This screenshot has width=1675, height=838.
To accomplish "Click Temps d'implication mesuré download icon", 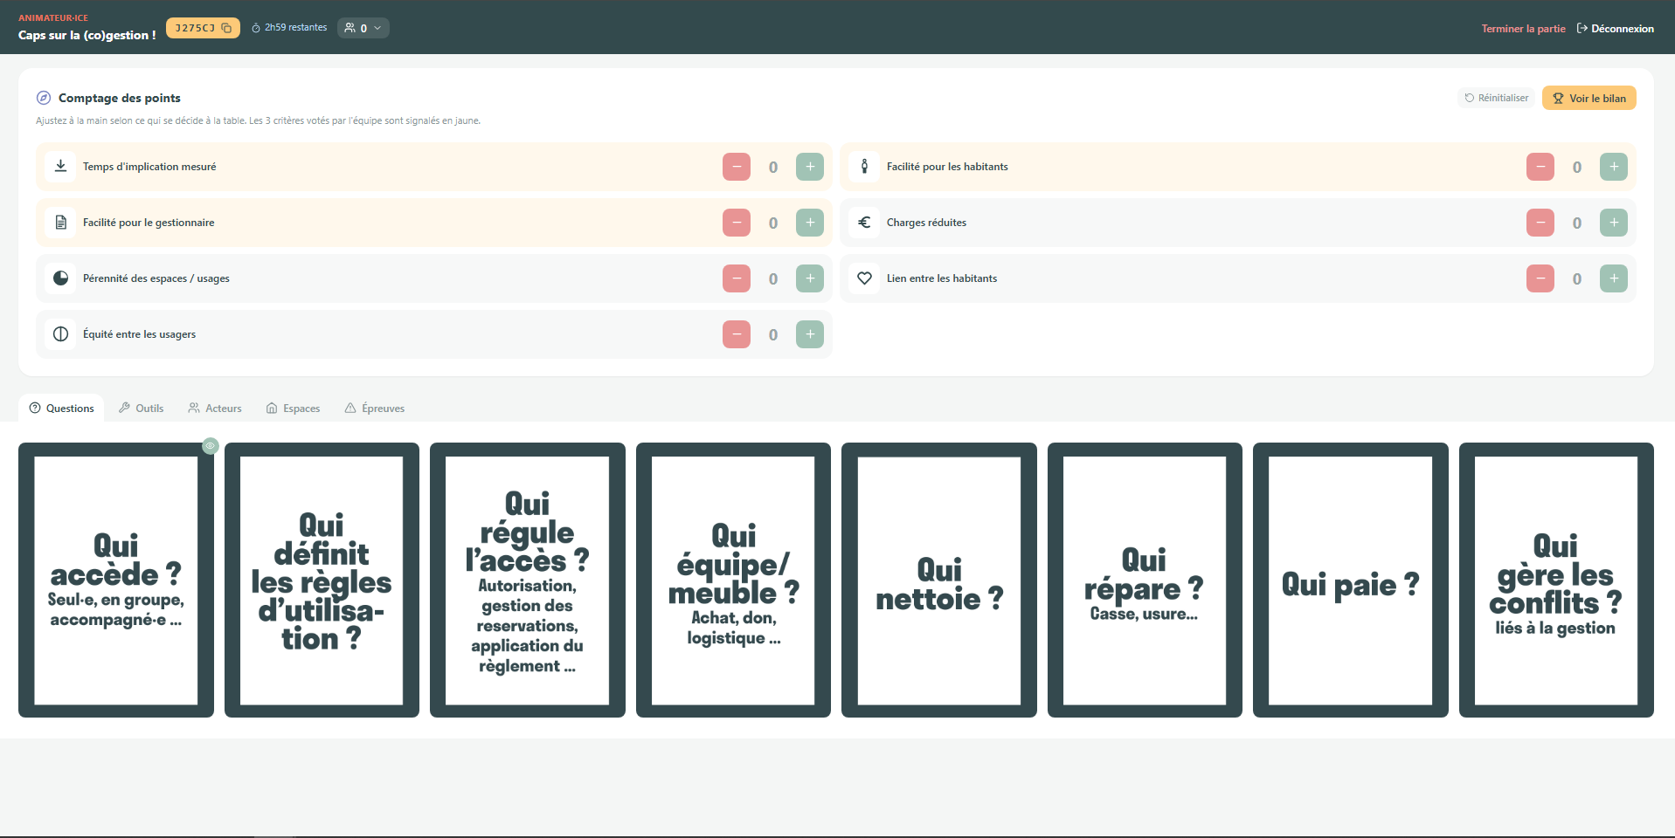I will pos(60,166).
